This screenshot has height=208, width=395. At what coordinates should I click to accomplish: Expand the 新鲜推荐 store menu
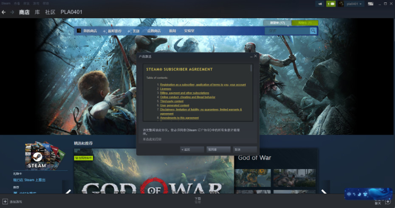pos(112,31)
